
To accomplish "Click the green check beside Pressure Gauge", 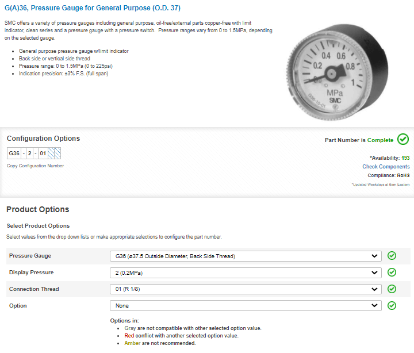I will pos(392,256).
